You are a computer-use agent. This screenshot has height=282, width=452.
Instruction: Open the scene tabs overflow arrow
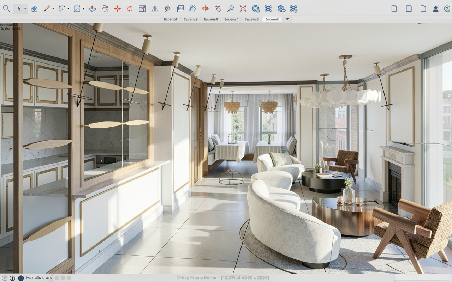pyautogui.click(x=287, y=19)
